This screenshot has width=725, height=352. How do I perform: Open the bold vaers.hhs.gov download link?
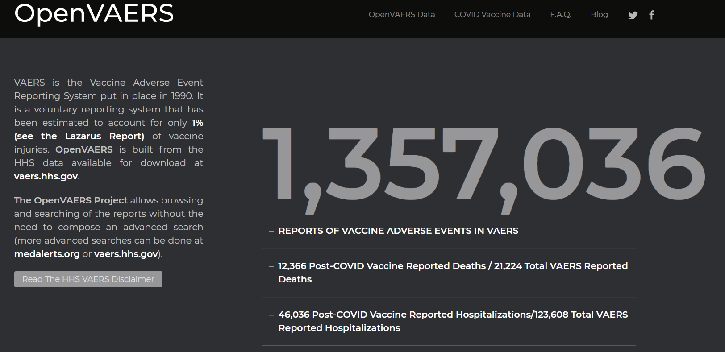pyautogui.click(x=46, y=176)
